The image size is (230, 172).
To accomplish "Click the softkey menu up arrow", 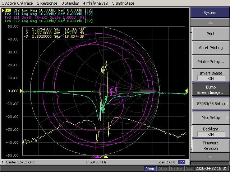I will (x=210, y=23).
